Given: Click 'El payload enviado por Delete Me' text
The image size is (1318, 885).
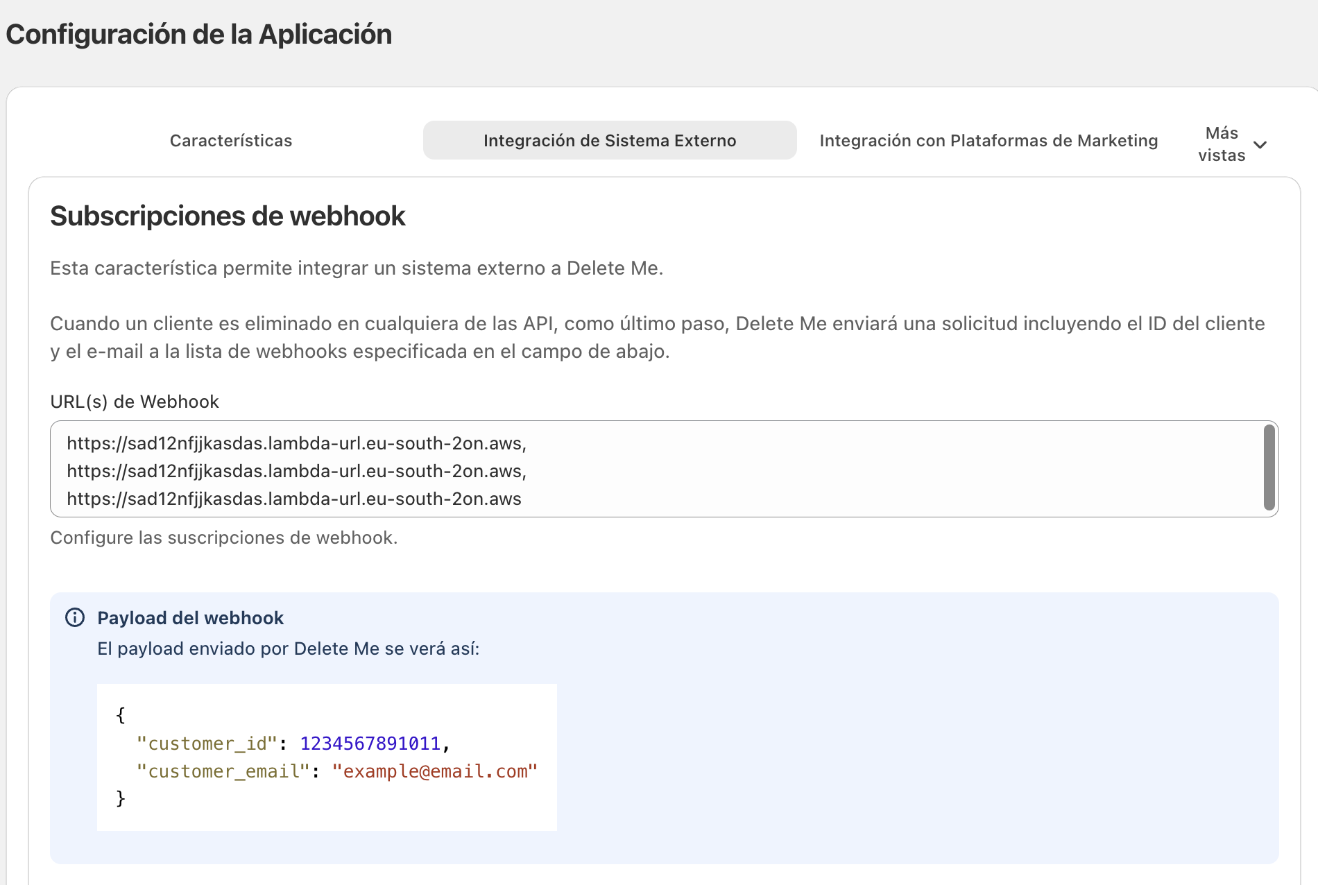Looking at the screenshot, I should pos(289,648).
